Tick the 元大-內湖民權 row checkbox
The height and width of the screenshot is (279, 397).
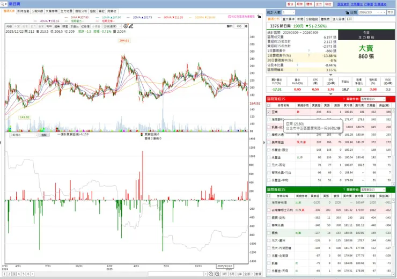269,248
